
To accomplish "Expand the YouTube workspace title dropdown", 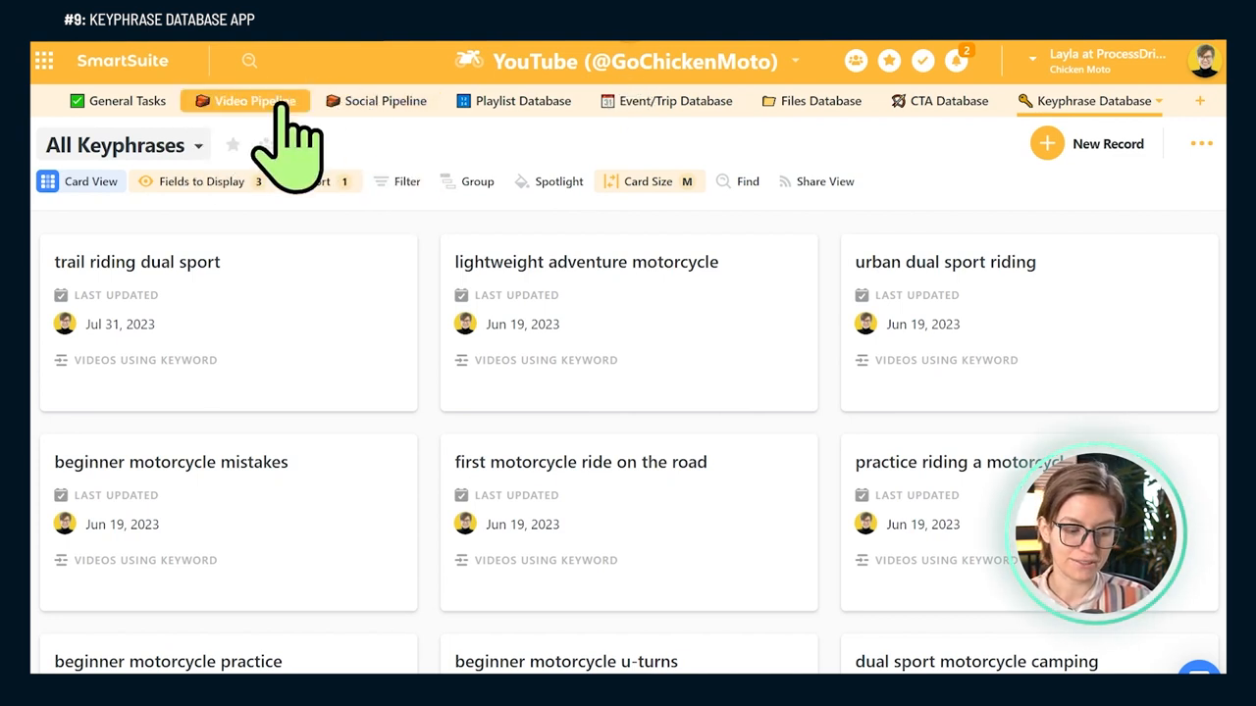I will pos(795,61).
